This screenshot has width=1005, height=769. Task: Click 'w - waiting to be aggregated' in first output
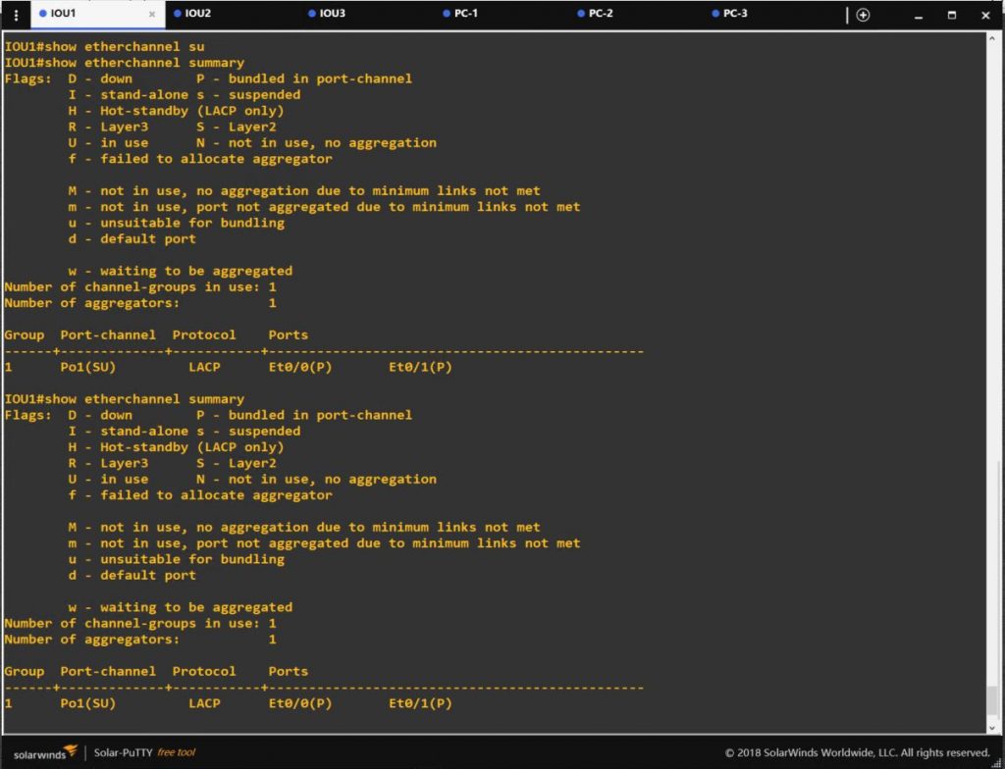(181, 271)
